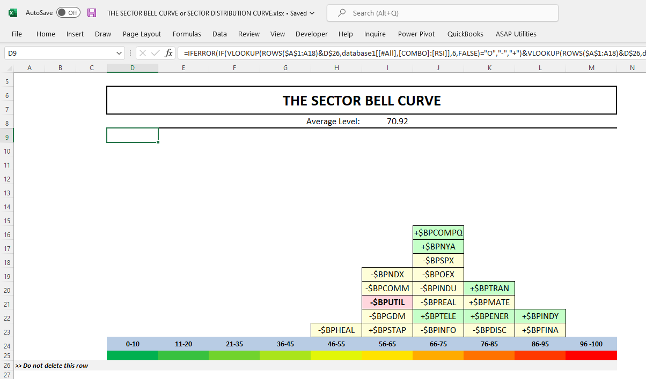Image resolution: width=646 pixels, height=379 pixels.
Task: Click the Excel application logo icon
Action: (13, 13)
